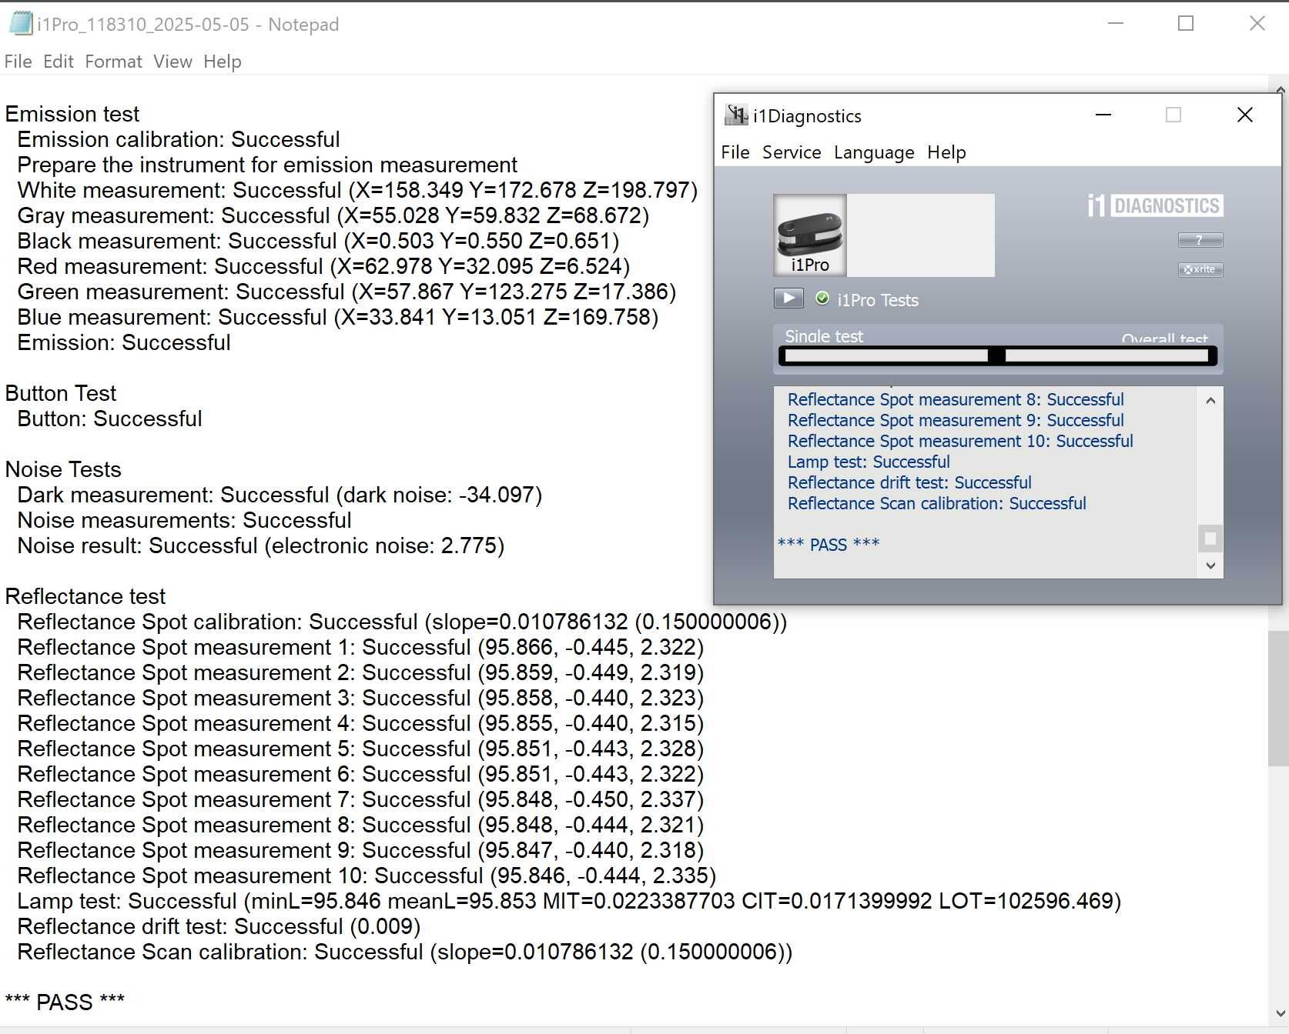This screenshot has height=1034, width=1289.
Task: Click 'Reflectance Spot measurement 8' in diagnostics log
Action: tap(956, 399)
